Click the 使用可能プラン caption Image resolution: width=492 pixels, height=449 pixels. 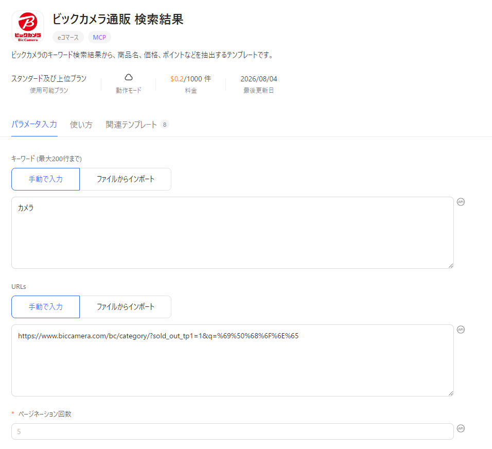[x=49, y=91]
